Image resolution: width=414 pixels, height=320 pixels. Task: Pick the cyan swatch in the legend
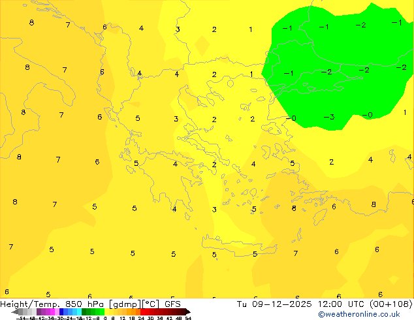79,312
